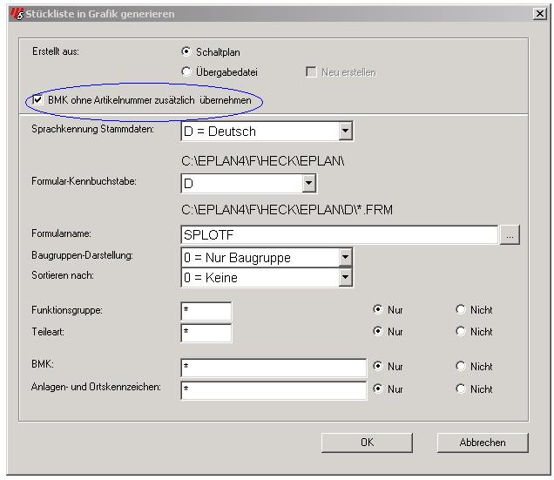Open the Formular-Kennbuchstabe dropdown arrow

pyautogui.click(x=308, y=183)
